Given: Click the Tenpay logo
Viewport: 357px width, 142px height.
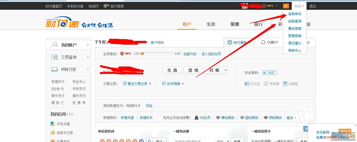Looking at the screenshot, I should pyautogui.click(x=63, y=22).
